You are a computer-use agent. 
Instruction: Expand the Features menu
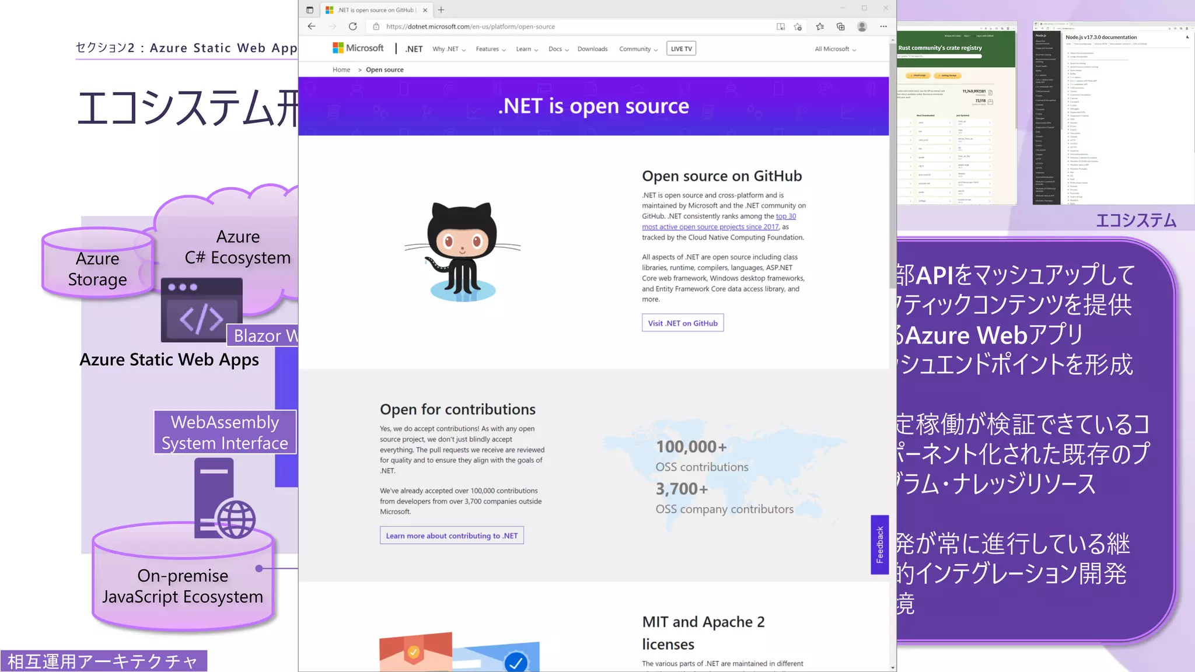click(x=491, y=49)
